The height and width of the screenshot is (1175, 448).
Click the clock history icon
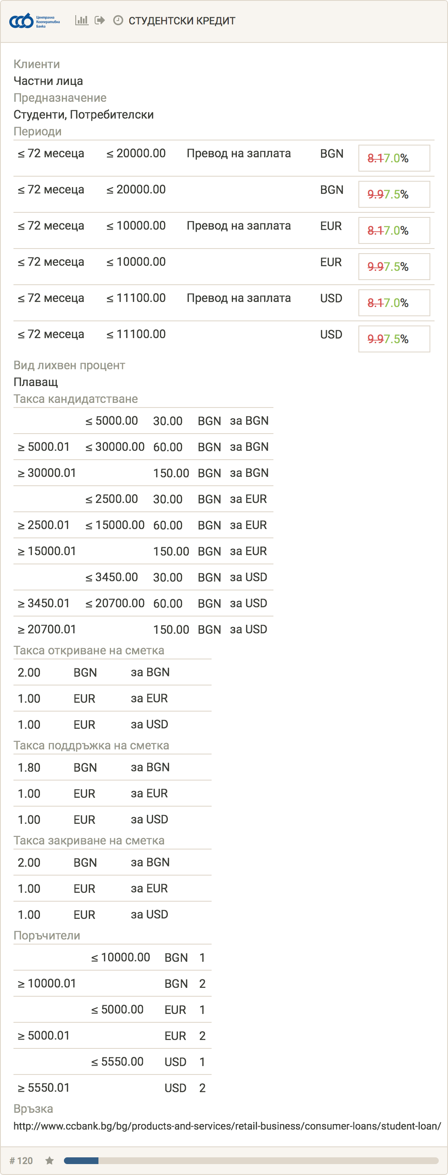pyautogui.click(x=118, y=21)
